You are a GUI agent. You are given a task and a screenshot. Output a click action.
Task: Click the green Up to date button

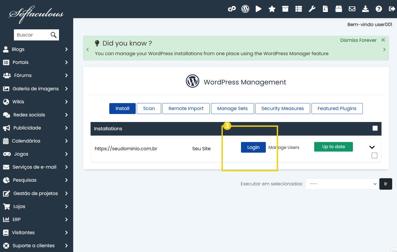(333, 147)
